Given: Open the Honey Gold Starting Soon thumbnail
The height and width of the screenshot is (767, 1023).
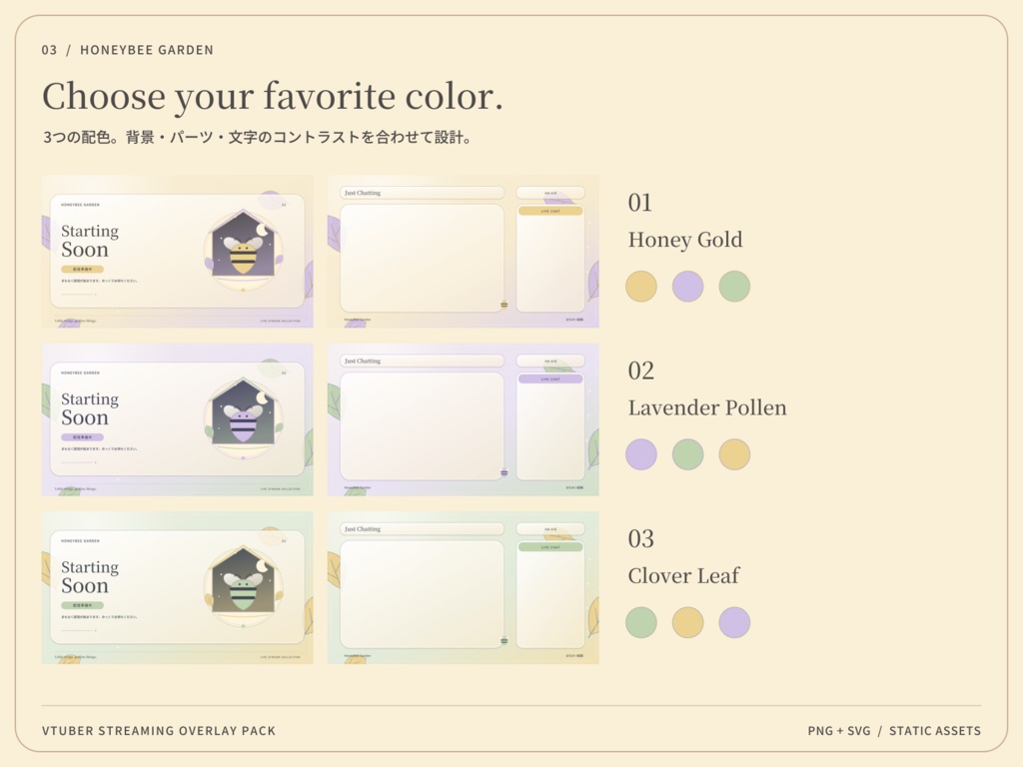Looking at the screenshot, I should (x=178, y=251).
